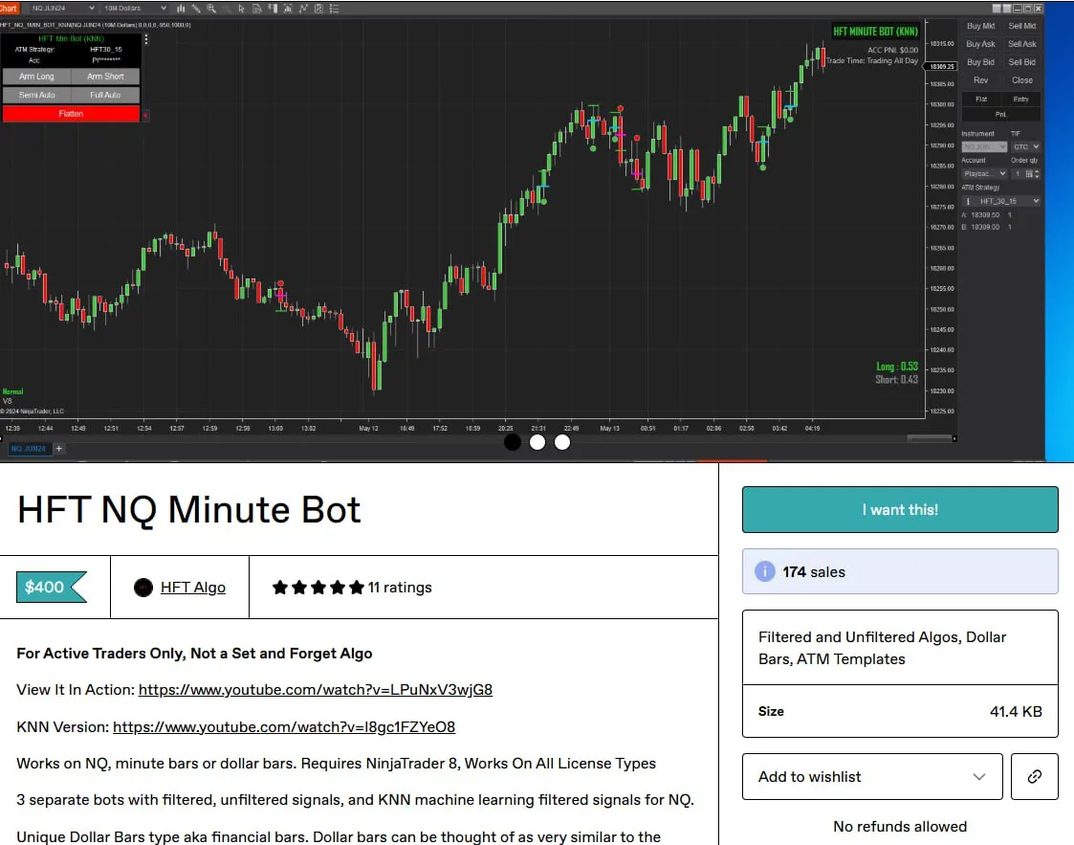Click the 'I want this!' button

(899, 509)
